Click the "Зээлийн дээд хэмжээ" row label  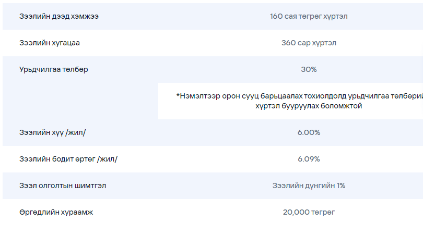coord(59,17)
